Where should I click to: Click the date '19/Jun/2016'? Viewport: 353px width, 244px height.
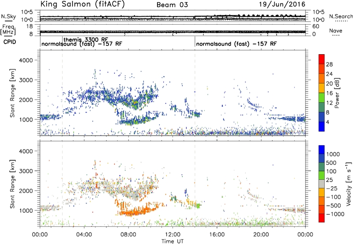point(282,4)
